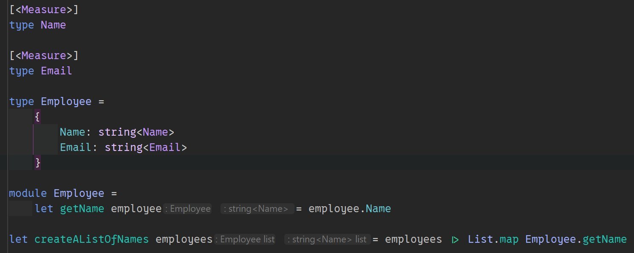Viewport: 634px width, 253px height.
Task: Select the Email identifier in type Email declaration
Action: pyautogui.click(x=56, y=71)
